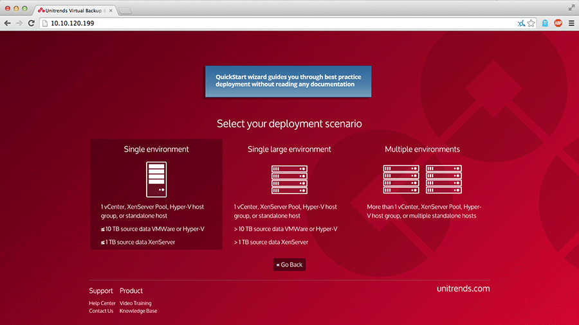This screenshot has width=579, height=325.
Task: Open the Video Training link
Action: click(x=136, y=303)
